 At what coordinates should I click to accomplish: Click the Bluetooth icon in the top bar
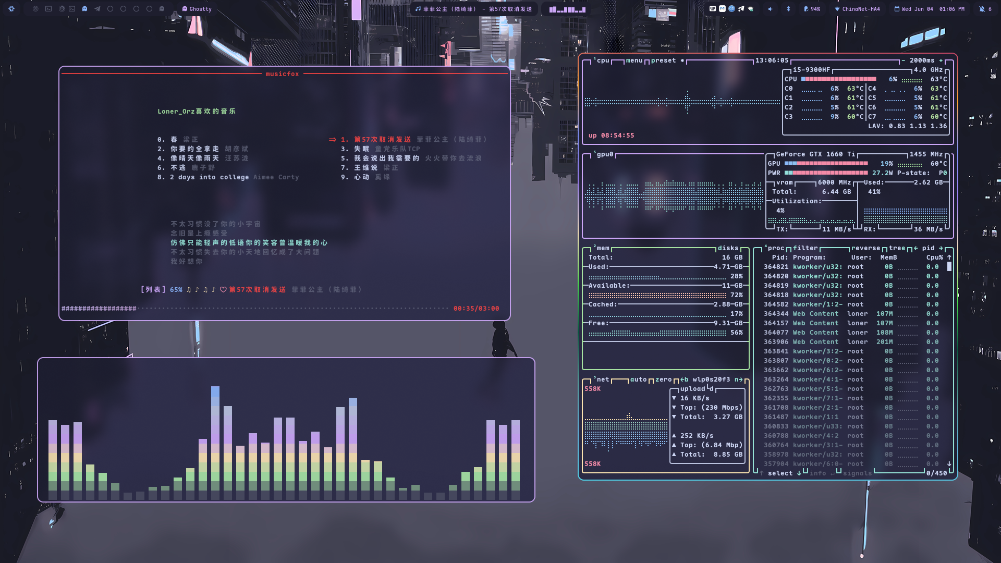coord(788,9)
